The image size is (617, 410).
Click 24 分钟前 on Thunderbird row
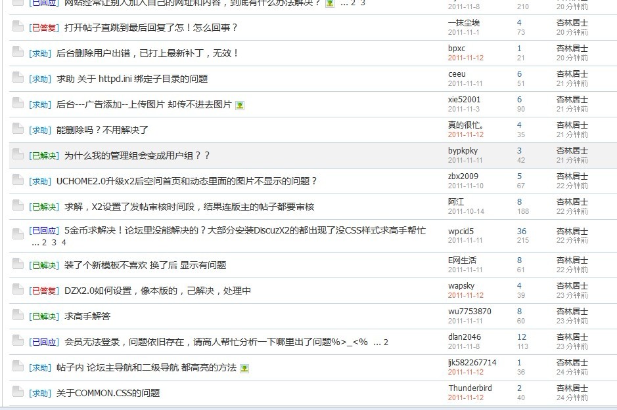(x=572, y=398)
